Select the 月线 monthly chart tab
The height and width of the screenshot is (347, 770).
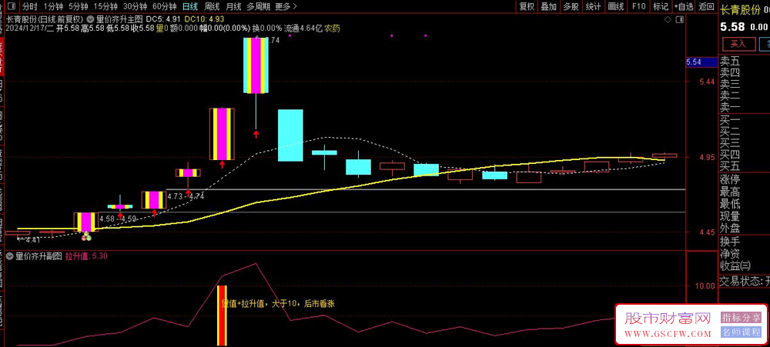(233, 7)
